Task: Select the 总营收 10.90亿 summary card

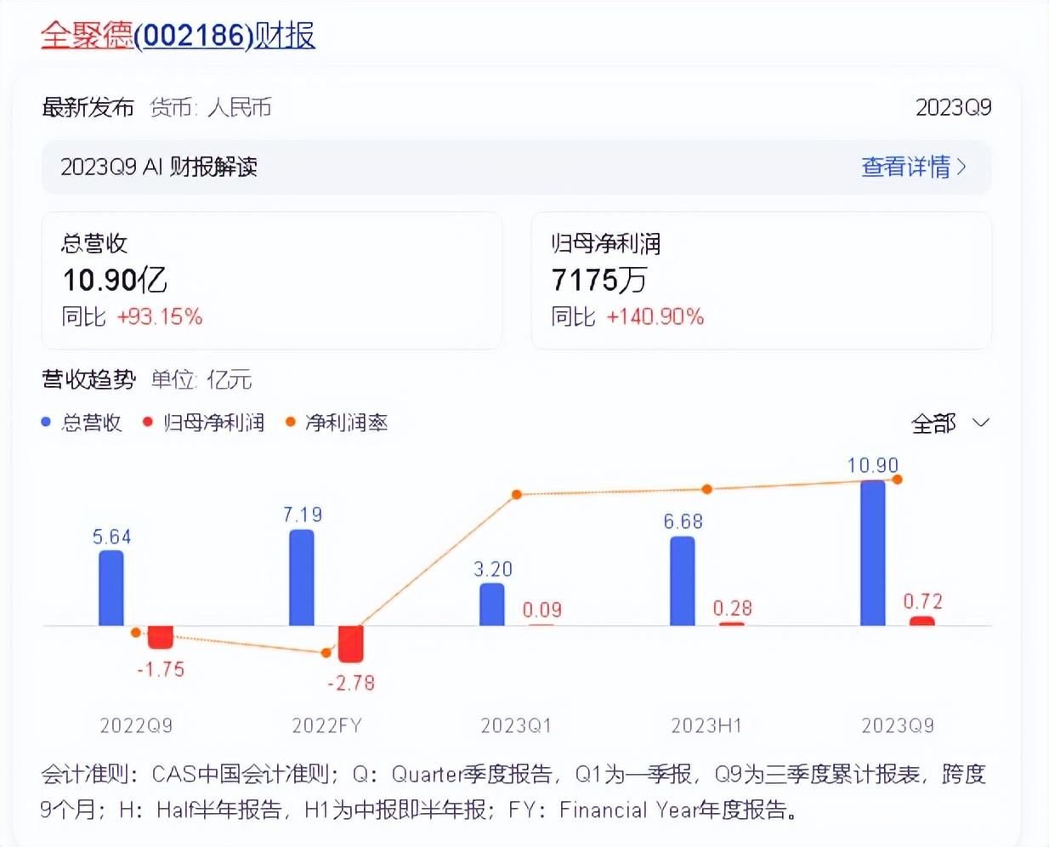Action: pyautogui.click(x=272, y=281)
